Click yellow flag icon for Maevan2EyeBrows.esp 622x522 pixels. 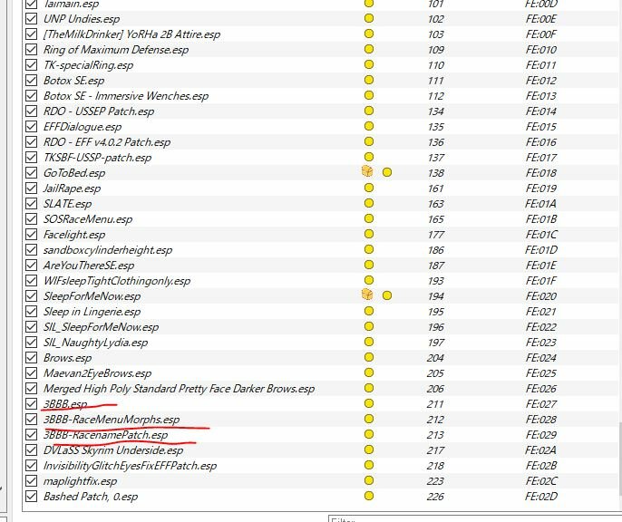point(369,372)
